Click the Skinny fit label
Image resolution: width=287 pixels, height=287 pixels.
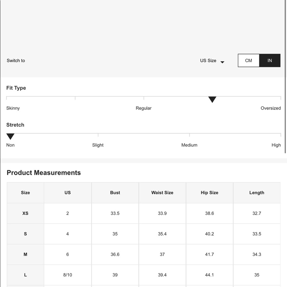point(13,108)
